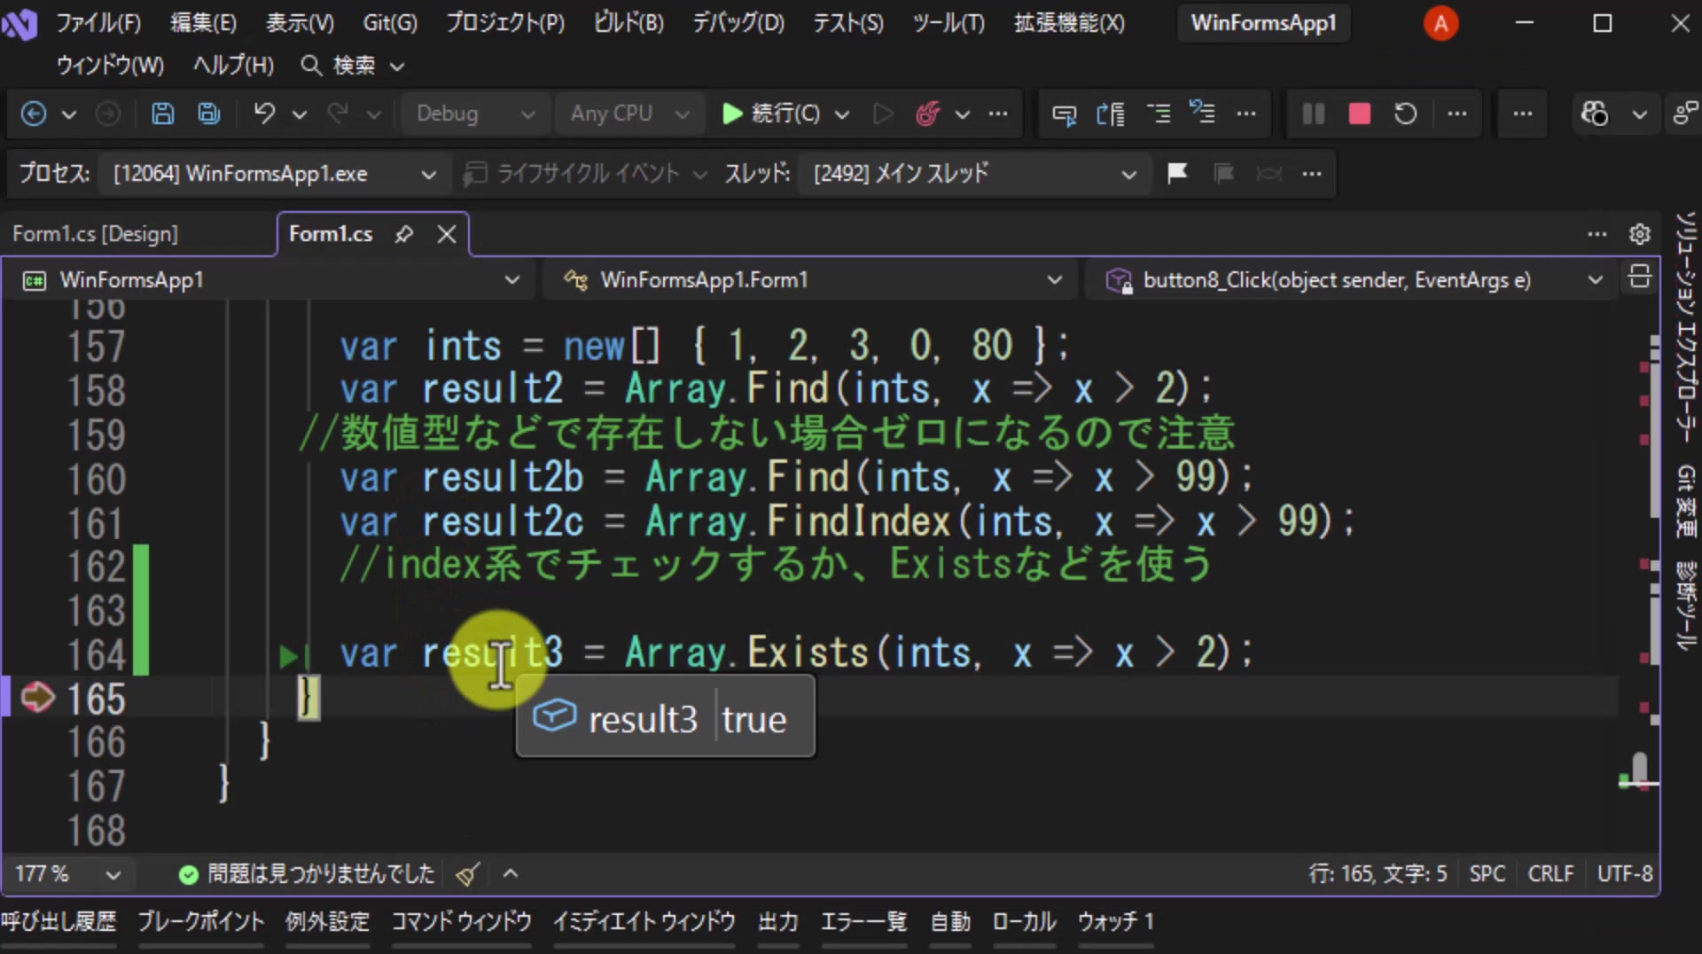Screen dimensions: 1702x954
Task: Click the result3 datatip variable name
Action: coord(643,719)
